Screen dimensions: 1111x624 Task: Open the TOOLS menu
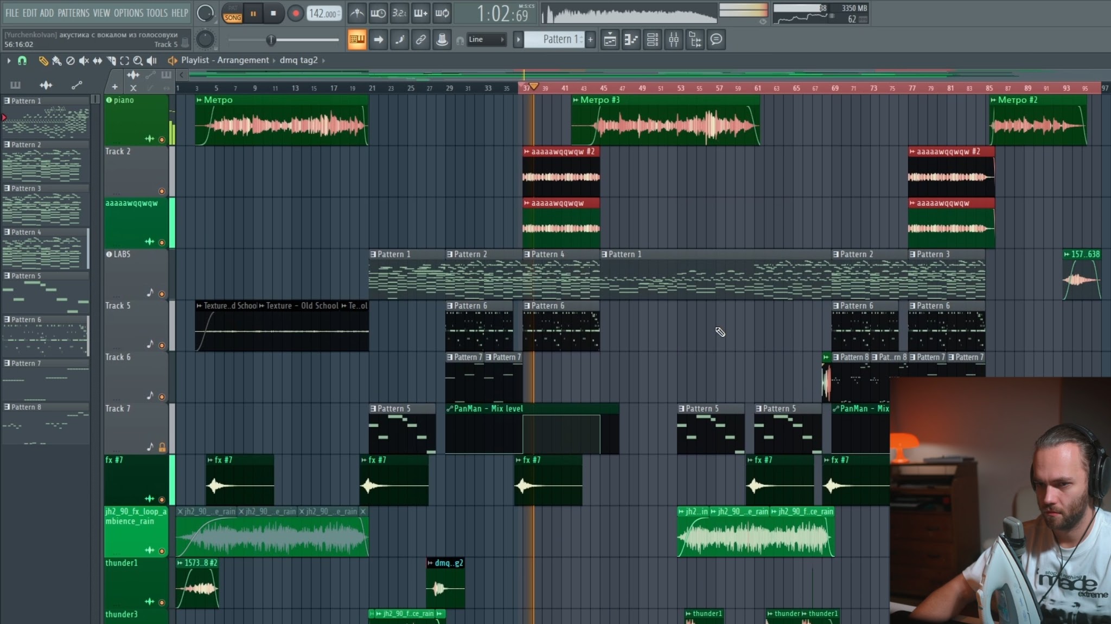tap(157, 13)
